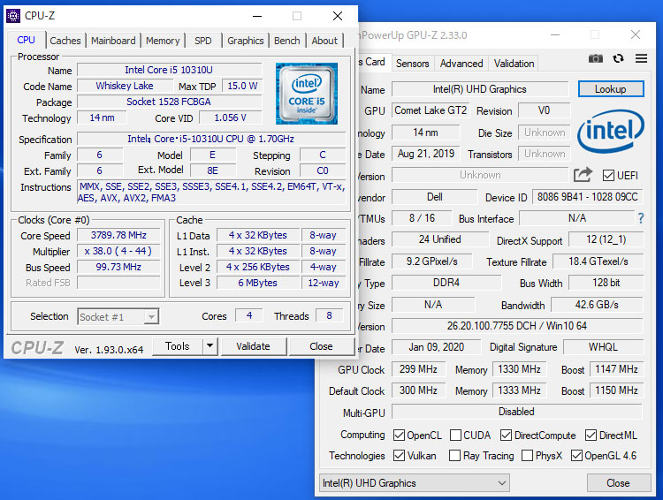Viewport: 663px width, 500px height.
Task: Click the driver version 26.20.100.7755 field
Action: (x=517, y=326)
